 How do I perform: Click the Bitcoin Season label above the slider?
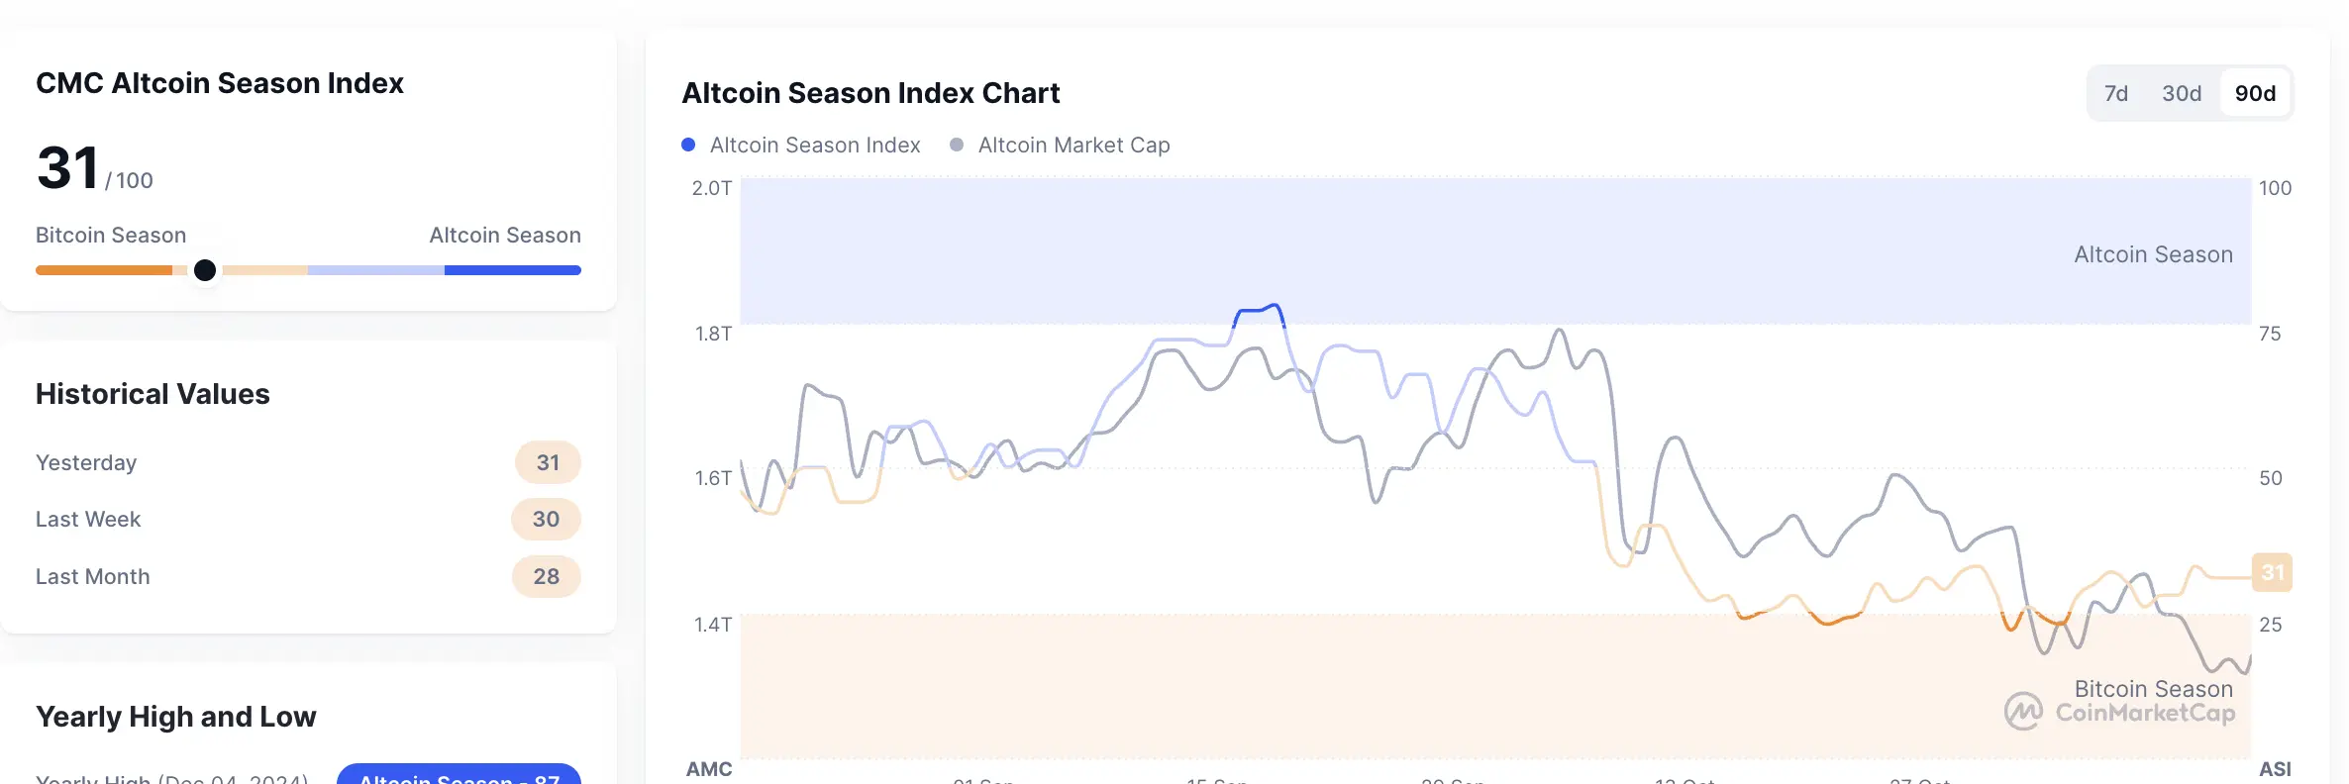pos(110,235)
